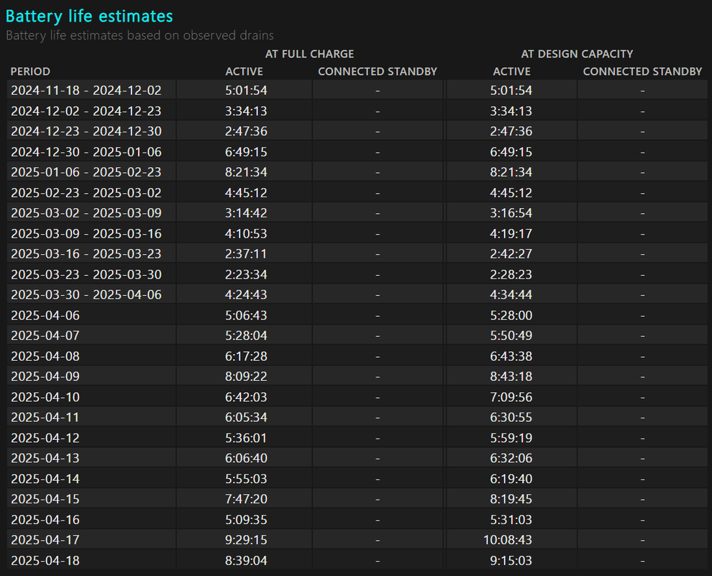Select period 2025-03-16 - 2025-03-23
This screenshot has width=712, height=576.
click(86, 253)
